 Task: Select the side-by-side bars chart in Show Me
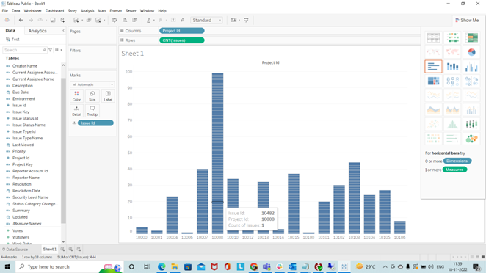(x=471, y=67)
